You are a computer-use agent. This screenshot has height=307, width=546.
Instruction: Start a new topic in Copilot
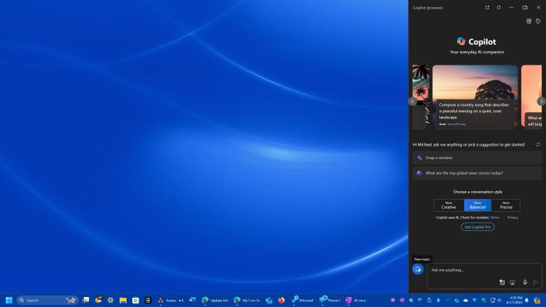417,269
